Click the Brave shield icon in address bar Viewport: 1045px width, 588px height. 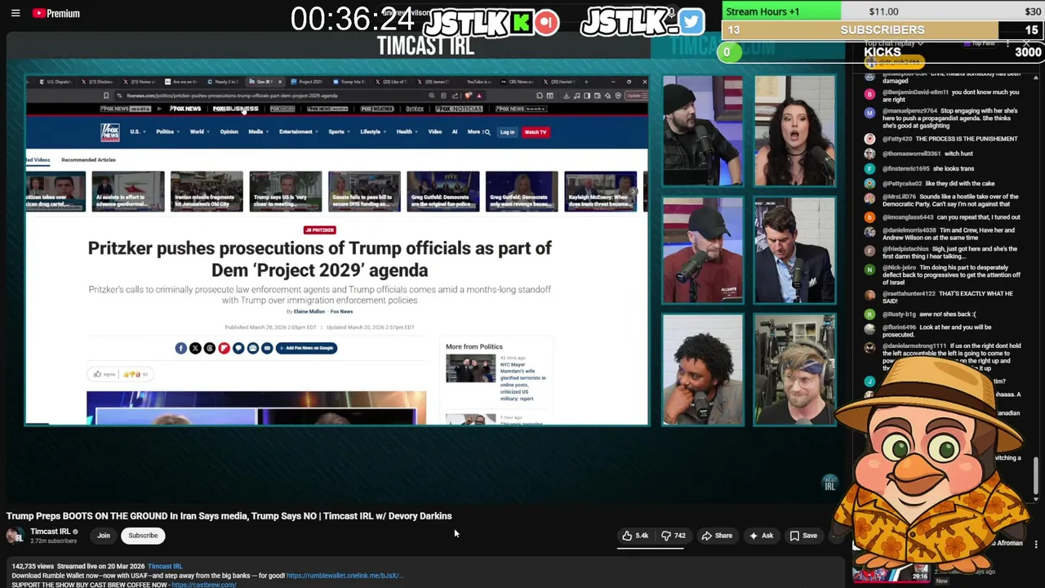point(468,96)
